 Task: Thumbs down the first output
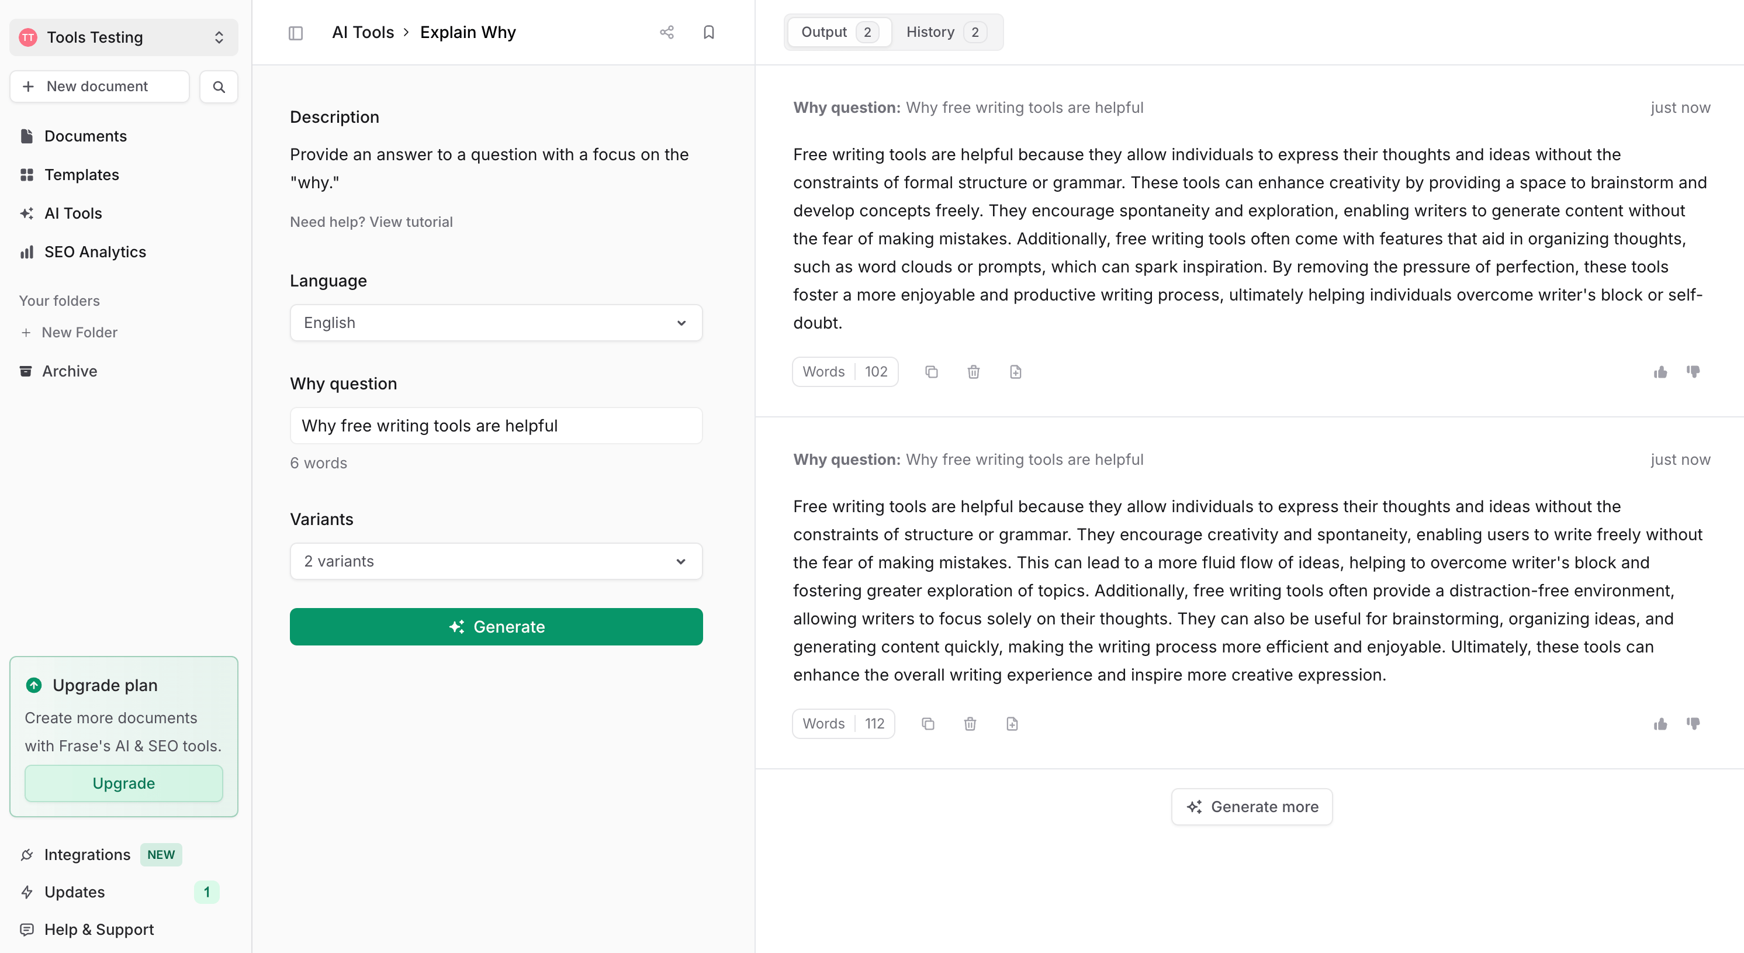1693,372
